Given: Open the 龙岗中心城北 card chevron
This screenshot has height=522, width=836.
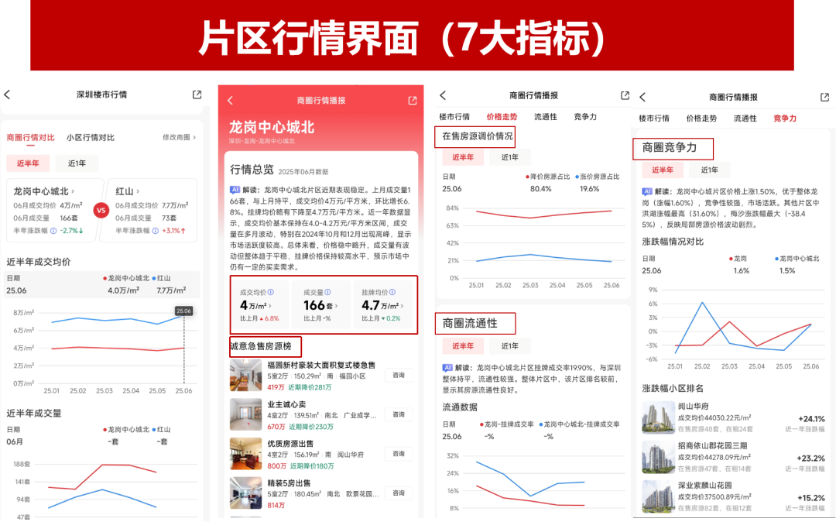Looking at the screenshot, I should tap(73, 191).
